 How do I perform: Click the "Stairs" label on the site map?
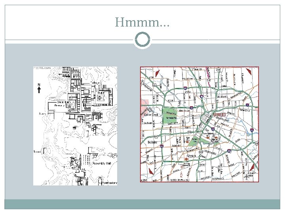42,114
